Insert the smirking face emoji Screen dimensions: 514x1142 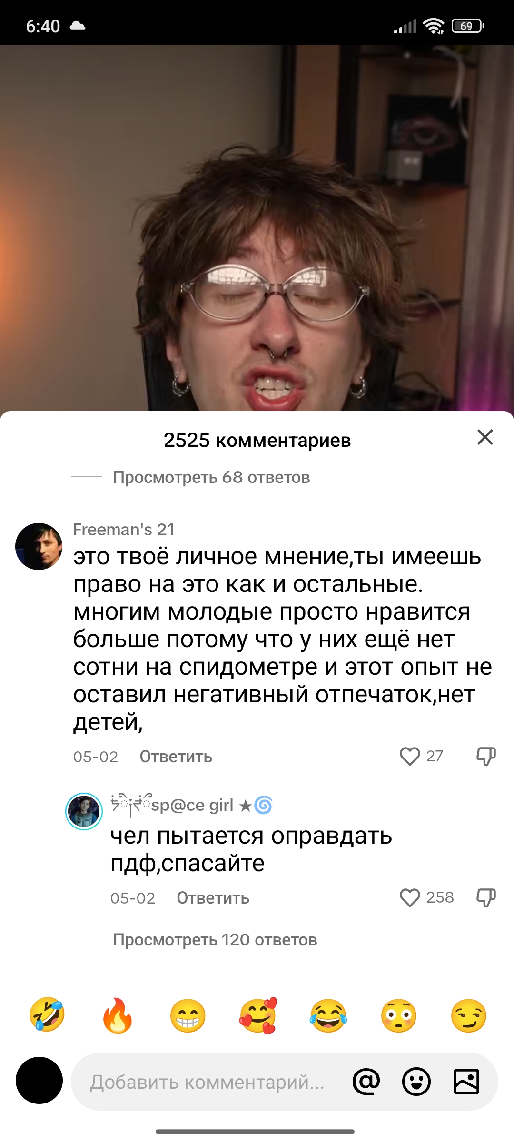pos(469,1015)
